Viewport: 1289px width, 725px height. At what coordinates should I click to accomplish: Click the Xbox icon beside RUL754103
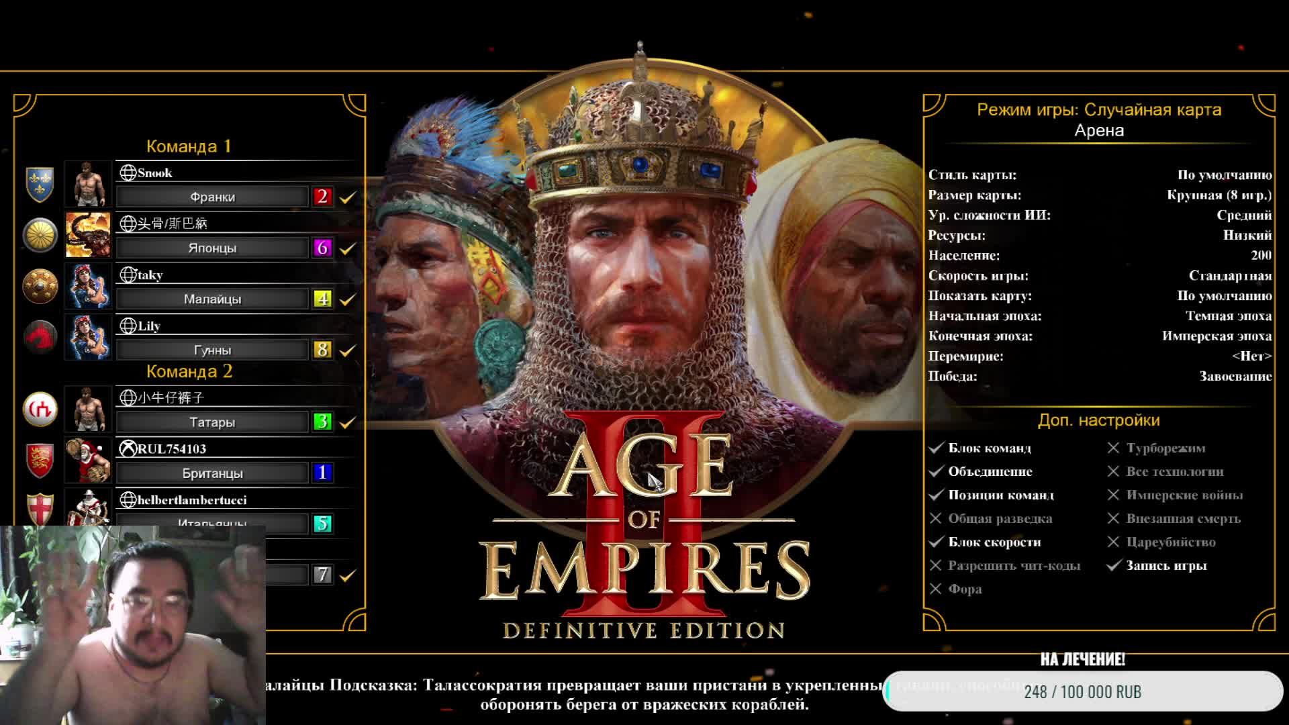(128, 448)
